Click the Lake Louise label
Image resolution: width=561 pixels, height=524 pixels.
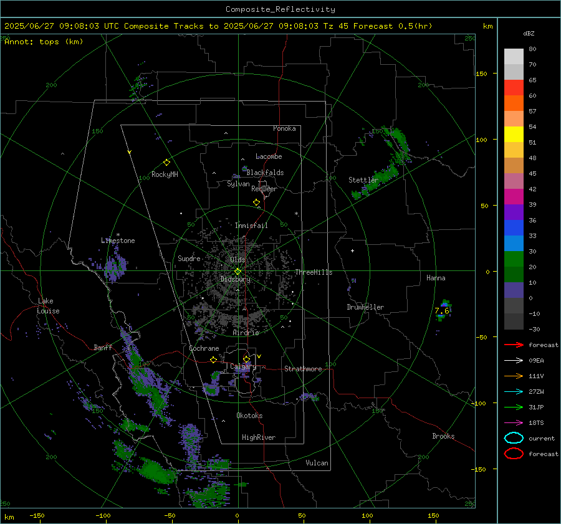click(x=48, y=306)
